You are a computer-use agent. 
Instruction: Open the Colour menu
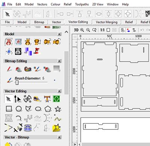click(x=55, y=5)
